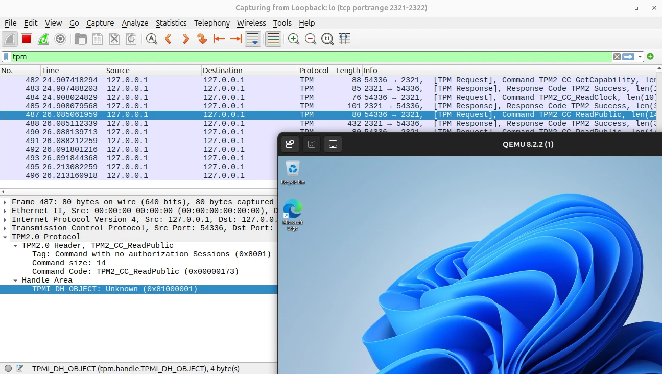Open the display filter history dropdown
The height and width of the screenshot is (374, 662).
(640, 57)
